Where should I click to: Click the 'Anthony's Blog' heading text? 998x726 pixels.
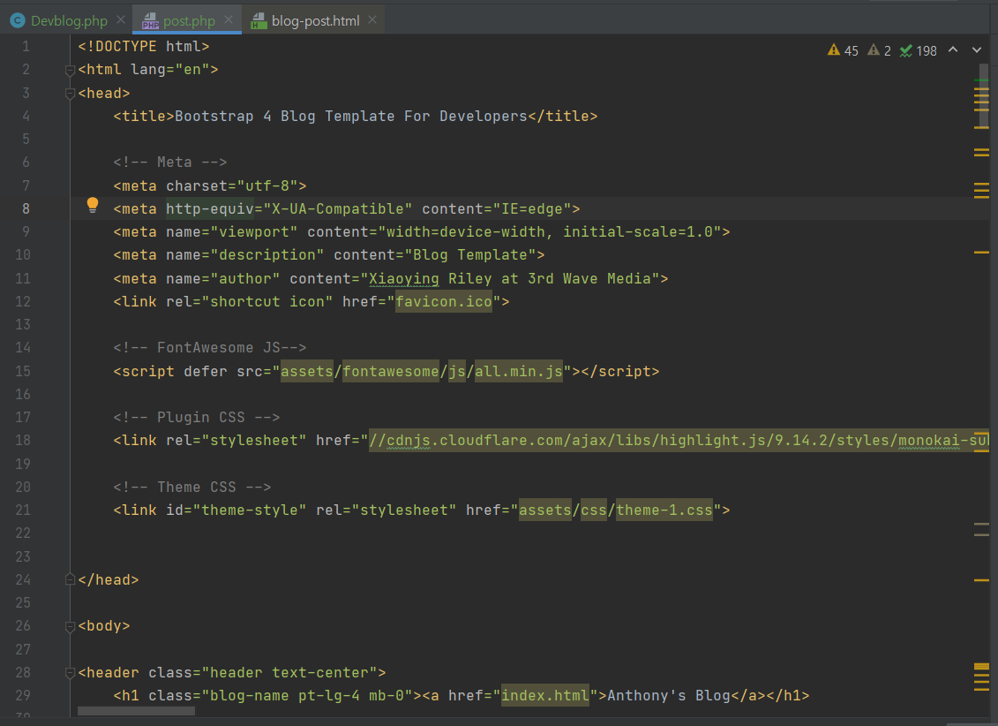click(668, 695)
